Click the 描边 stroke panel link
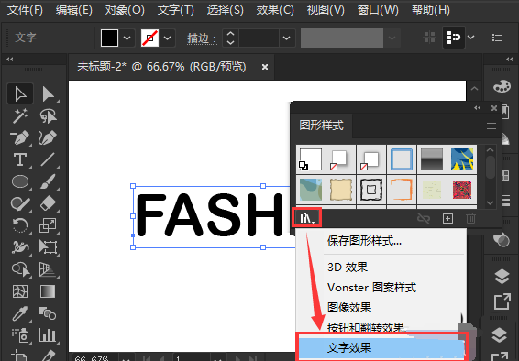Image resolution: width=519 pixels, height=361 pixels. 202,38
